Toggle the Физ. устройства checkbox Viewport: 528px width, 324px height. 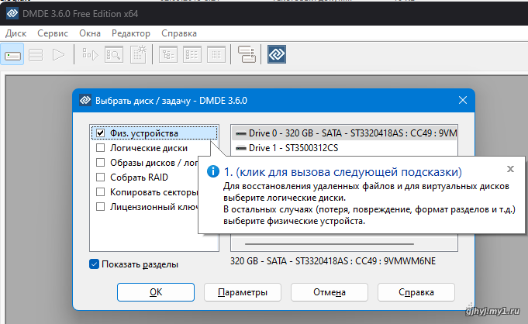point(100,133)
